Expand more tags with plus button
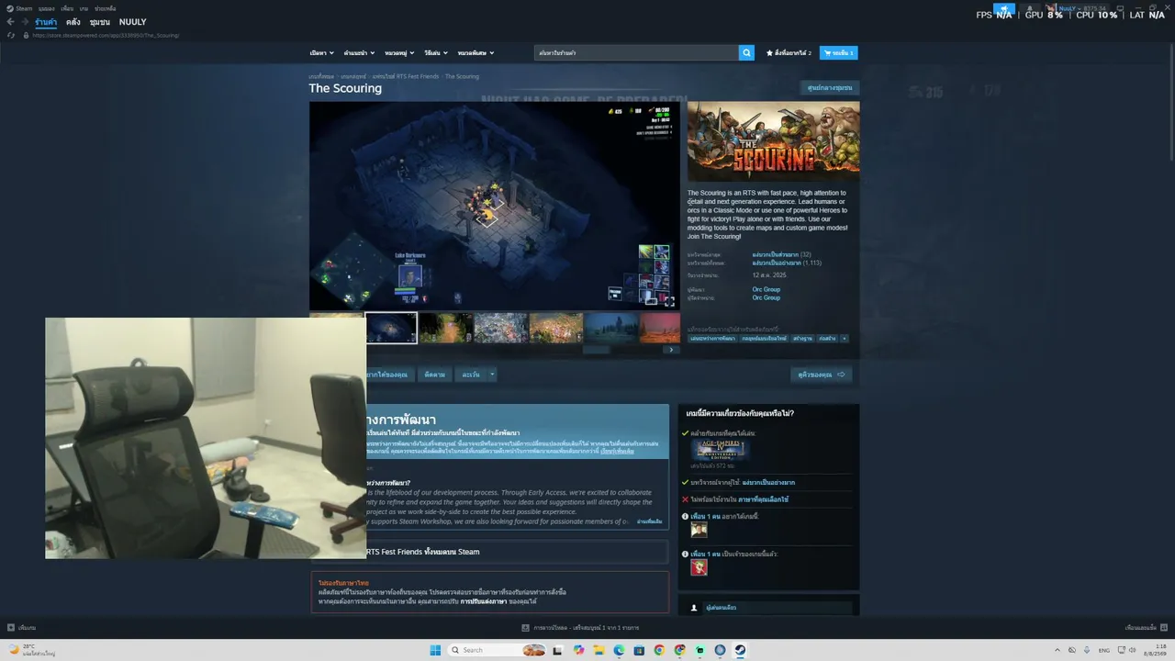 click(x=845, y=339)
